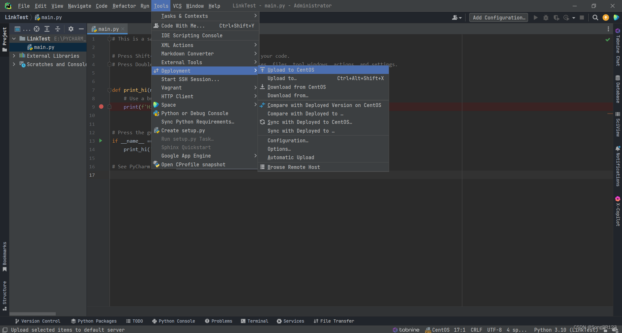Screen dimensions: 622x333
Task: Click tool windows quick access icon in status bar
Action: pos(5,330)
